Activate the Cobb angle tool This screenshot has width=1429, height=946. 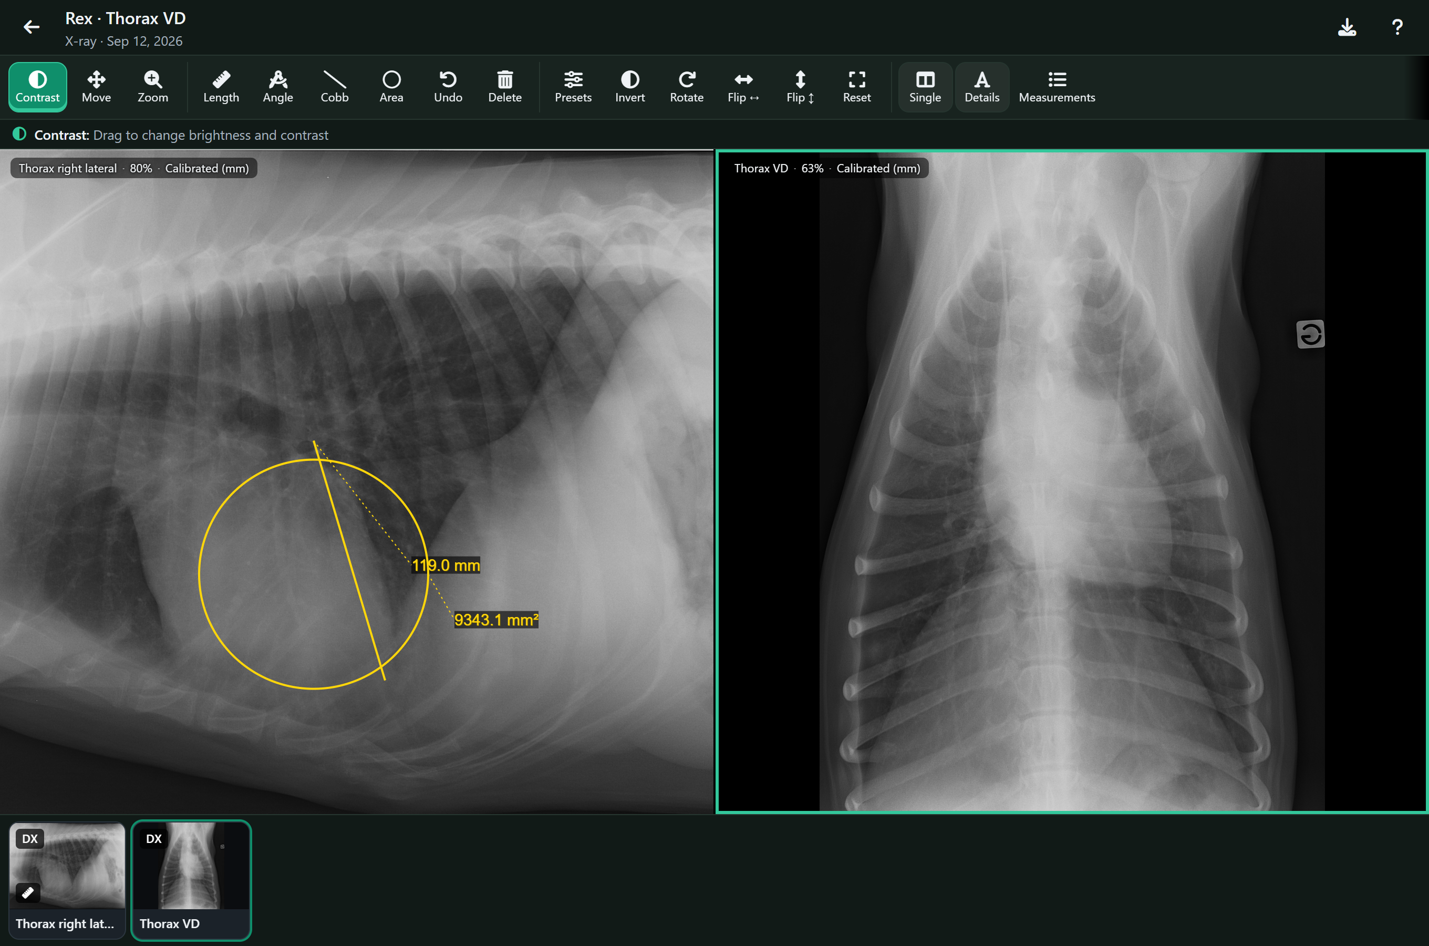tap(335, 87)
